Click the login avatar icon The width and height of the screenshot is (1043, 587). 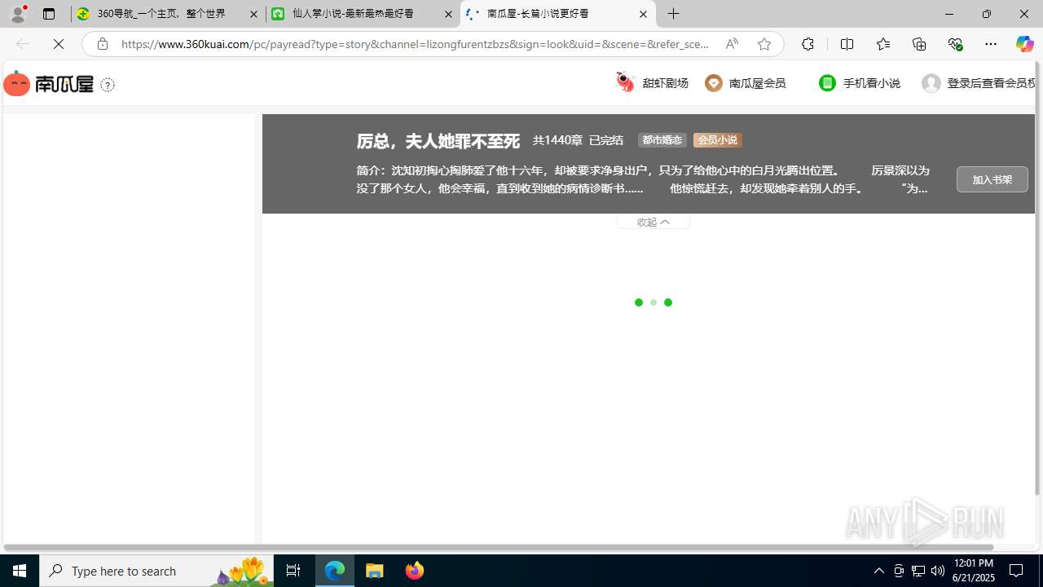coord(931,83)
